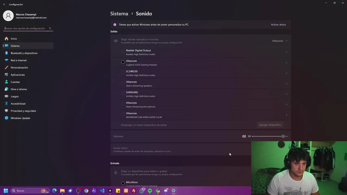Select Realtek Digital Output radio button
Image resolution: width=347 pixels, height=195 pixels.
click(x=123, y=51)
